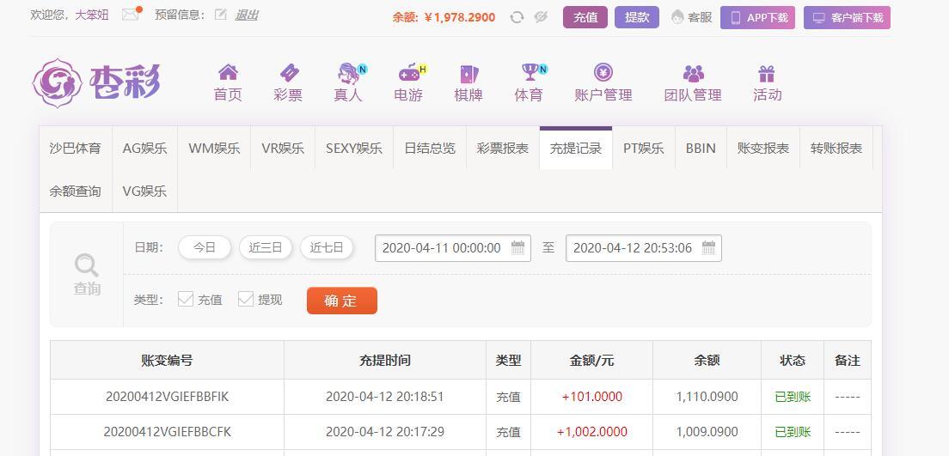949x456 pixels.
Task: Open calendar picker for start date
Action: tap(517, 248)
